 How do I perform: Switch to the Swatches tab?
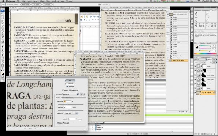(203, 43)
